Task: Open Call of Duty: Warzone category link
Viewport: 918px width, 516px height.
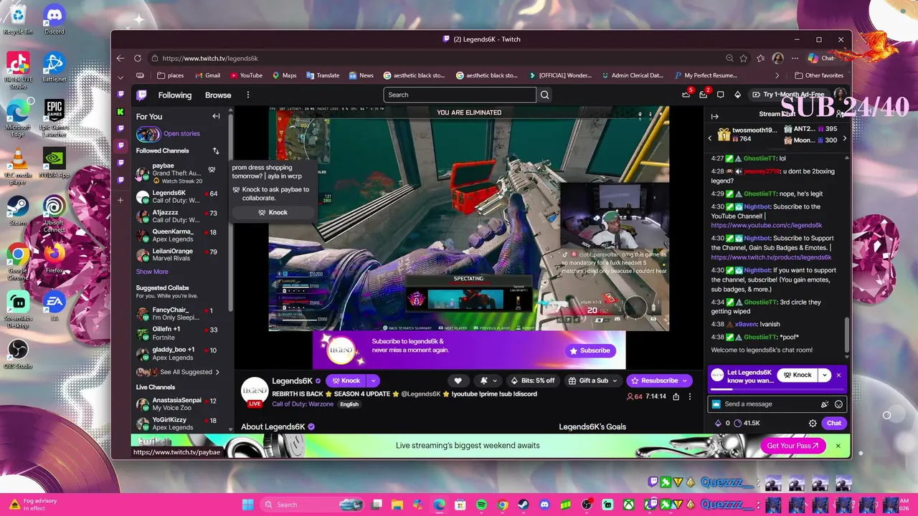Action: (x=303, y=404)
